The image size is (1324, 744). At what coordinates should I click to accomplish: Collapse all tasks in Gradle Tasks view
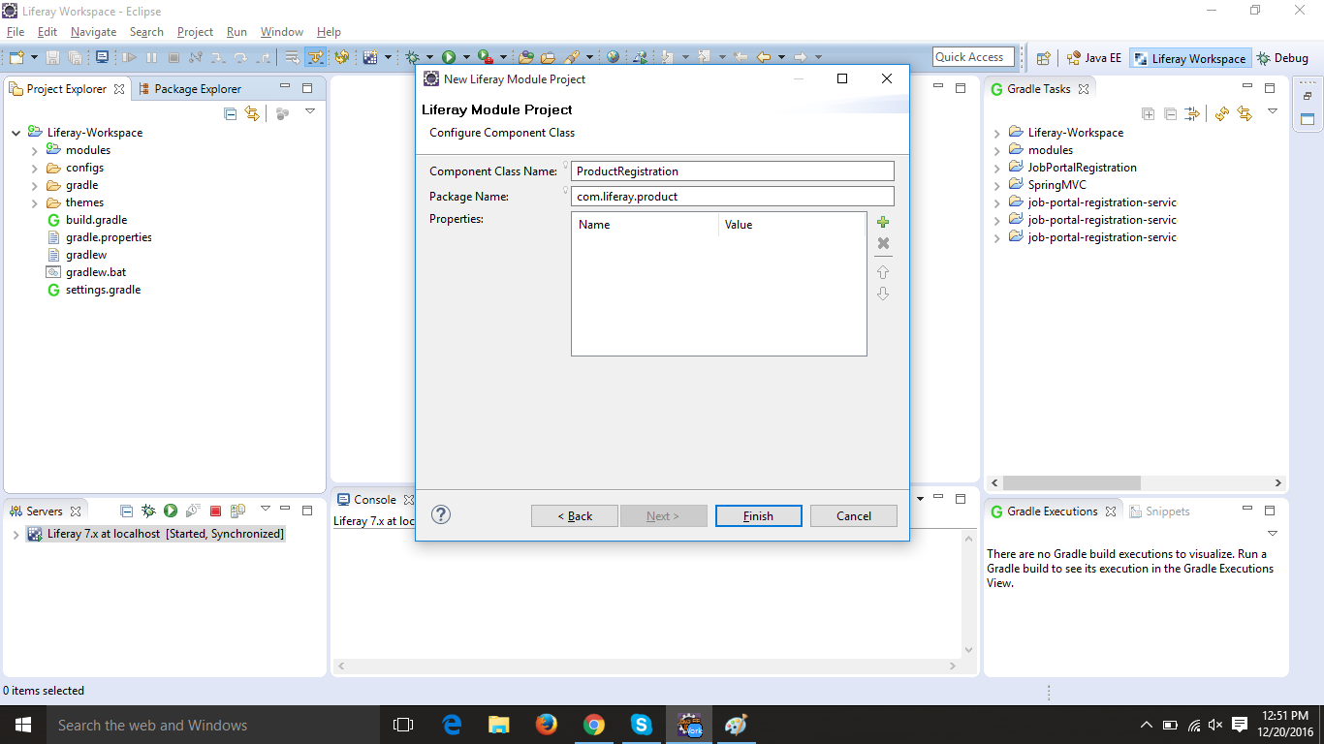pos(1170,113)
